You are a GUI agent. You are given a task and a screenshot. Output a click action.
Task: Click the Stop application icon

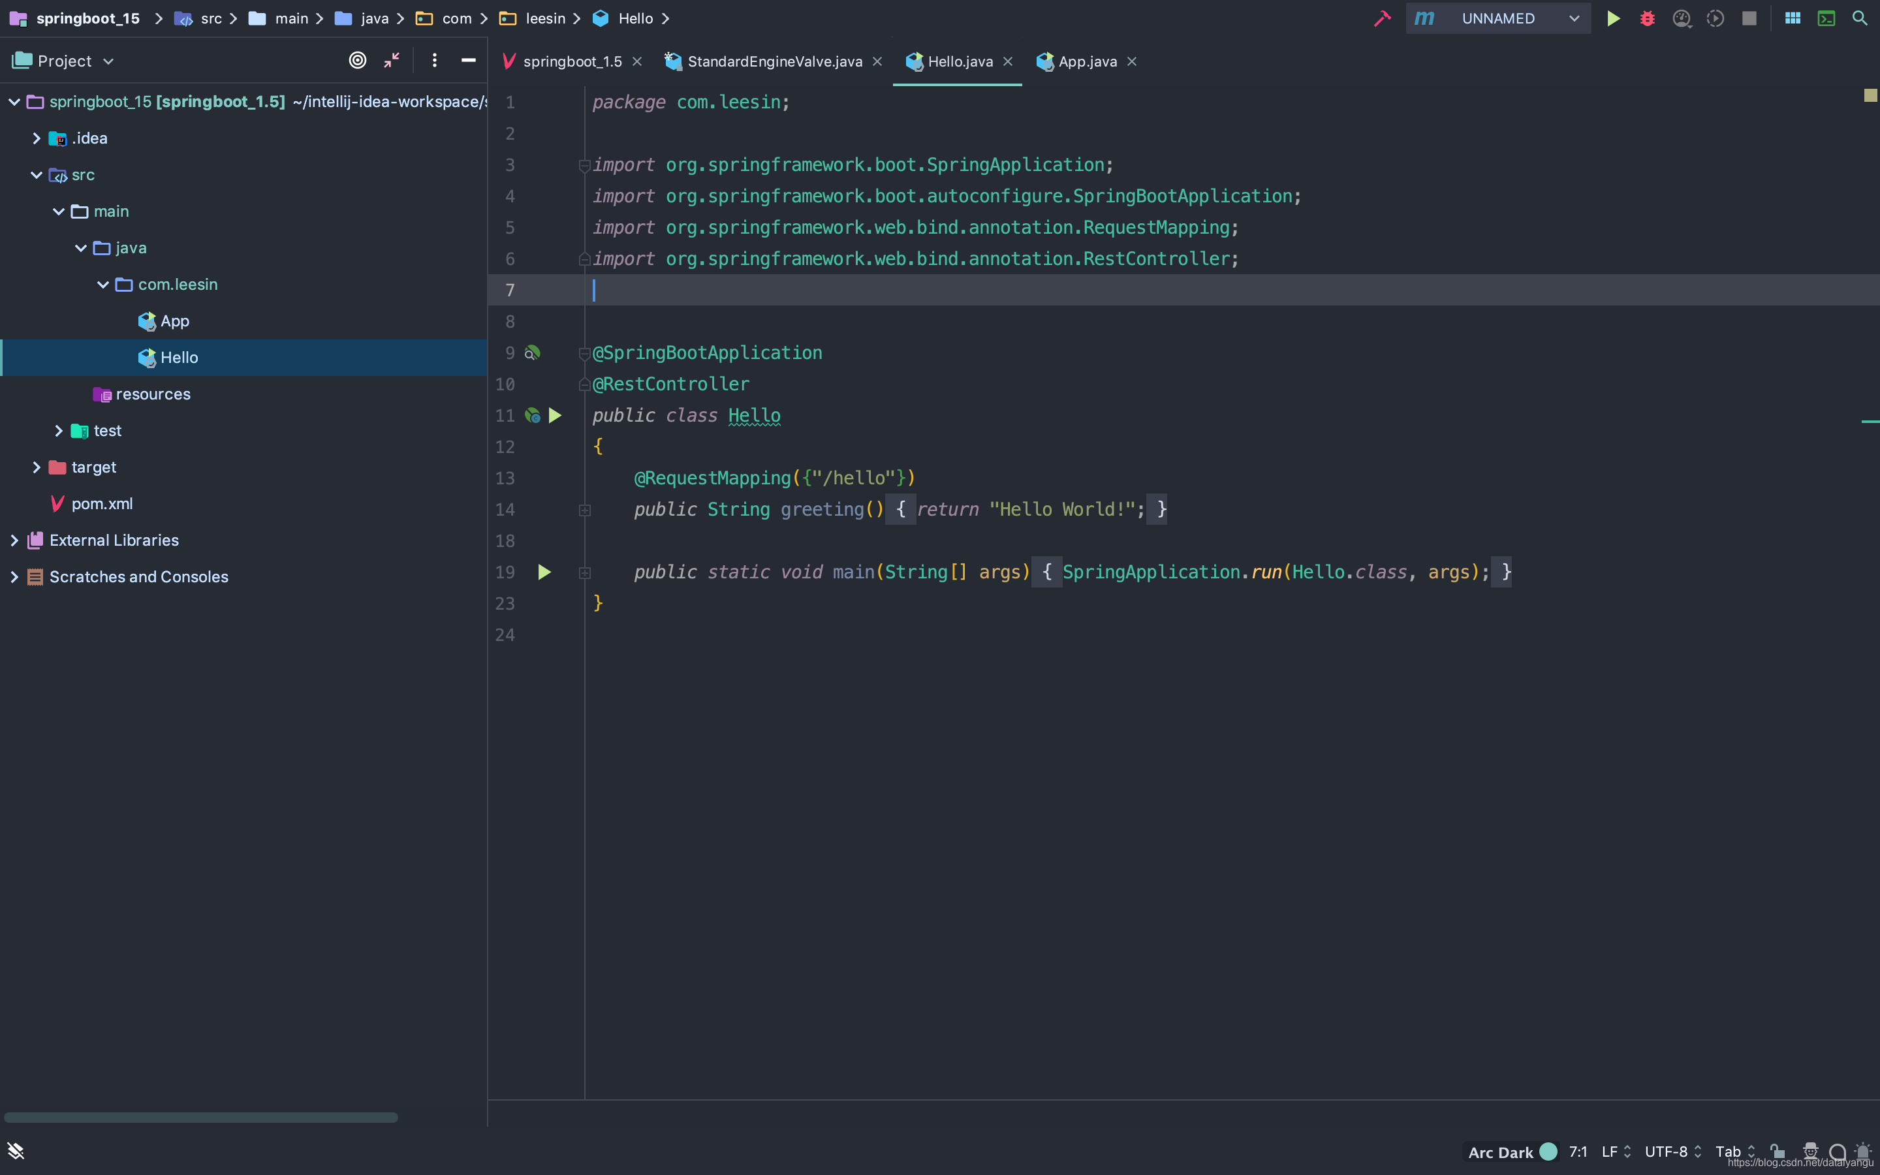tap(1749, 18)
